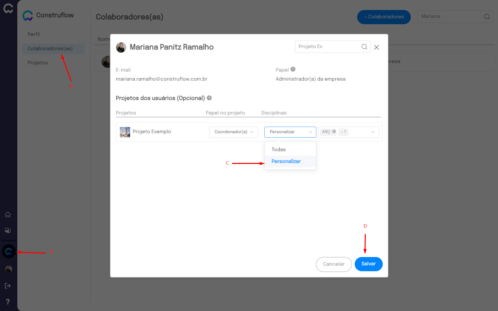Click the logout icon in sidebar

pos(8,286)
